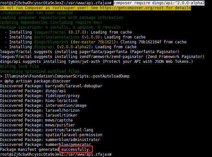Click the highlighted composer require command text
Image resolution: width=212 pixels, height=157 pixels.
(x=159, y=3)
